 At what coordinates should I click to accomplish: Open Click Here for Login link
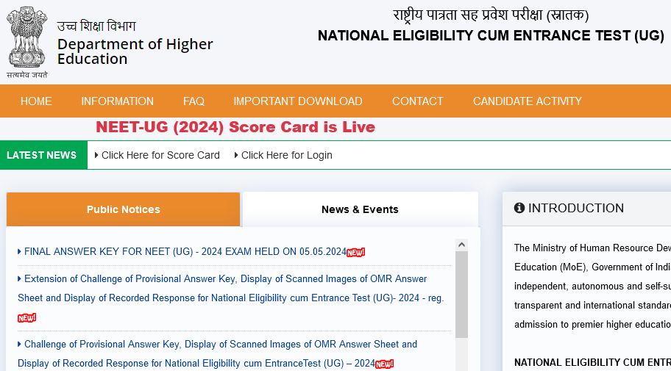tap(287, 155)
